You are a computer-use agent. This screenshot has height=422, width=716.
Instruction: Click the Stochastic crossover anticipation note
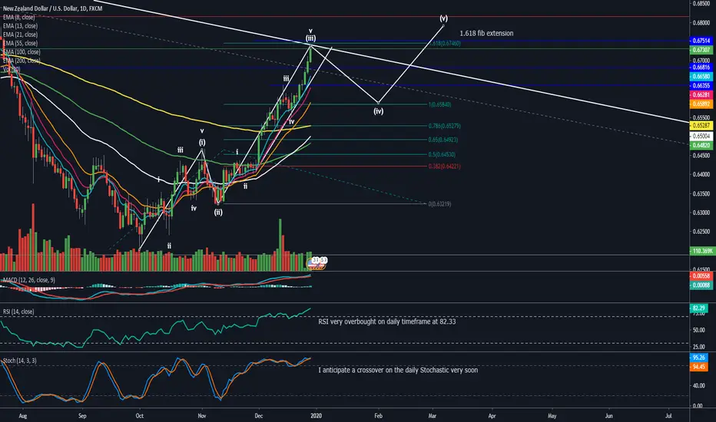(x=398, y=370)
